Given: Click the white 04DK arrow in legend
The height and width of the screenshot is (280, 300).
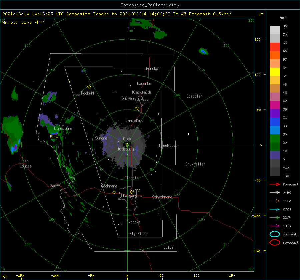Looking at the screenshot, I should [275, 192].
